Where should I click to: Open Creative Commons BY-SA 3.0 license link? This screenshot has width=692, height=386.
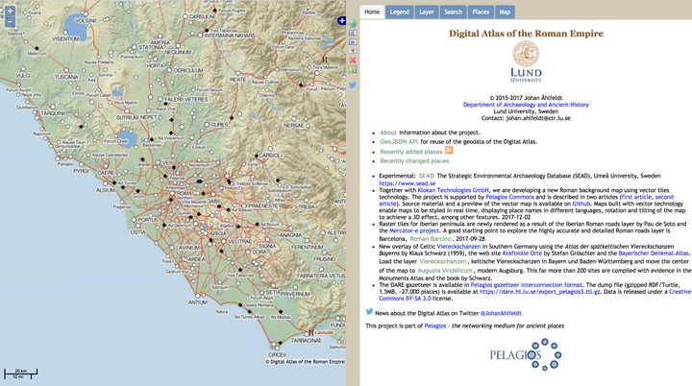pos(535,295)
